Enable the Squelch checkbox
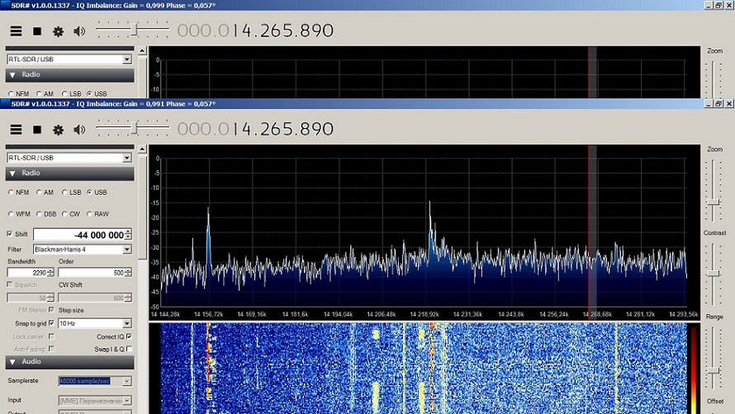The image size is (735, 414). coord(10,284)
